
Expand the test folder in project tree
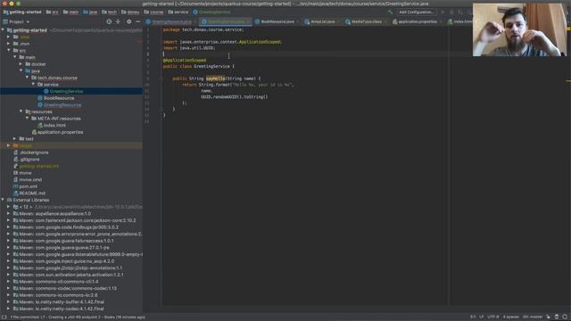tap(15, 139)
